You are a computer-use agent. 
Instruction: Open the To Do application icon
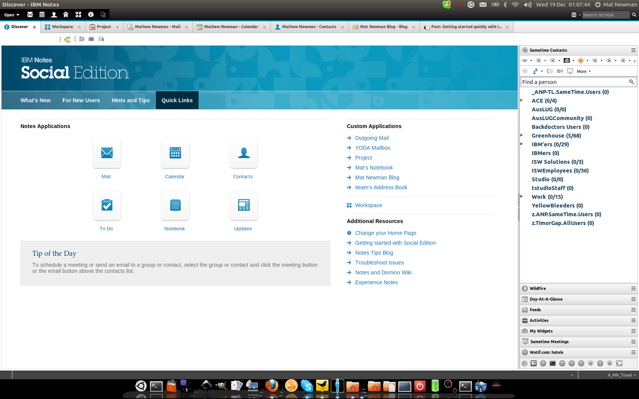pyautogui.click(x=107, y=205)
